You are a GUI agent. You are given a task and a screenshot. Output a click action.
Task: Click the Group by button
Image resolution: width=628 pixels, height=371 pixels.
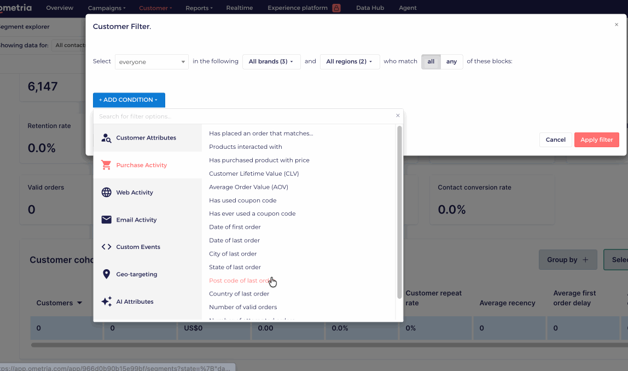coord(568,259)
